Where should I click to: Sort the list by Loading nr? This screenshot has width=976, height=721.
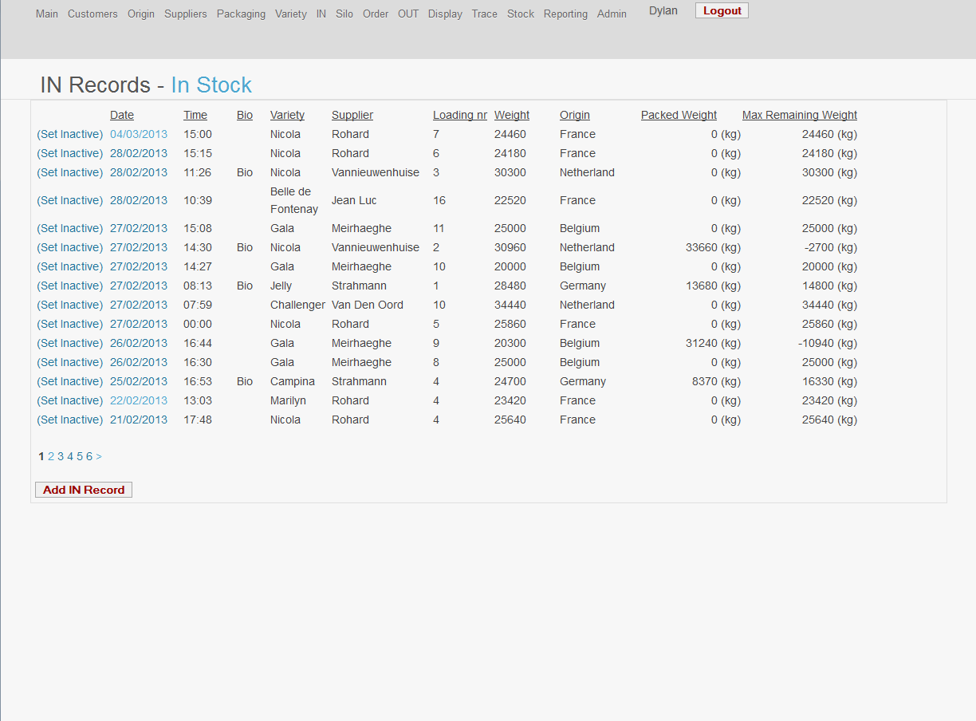(x=459, y=115)
